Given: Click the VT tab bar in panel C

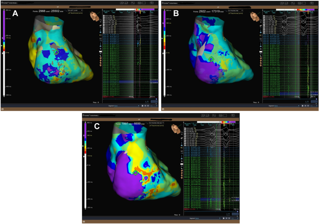Looking at the screenshot, I should [161, 119].
